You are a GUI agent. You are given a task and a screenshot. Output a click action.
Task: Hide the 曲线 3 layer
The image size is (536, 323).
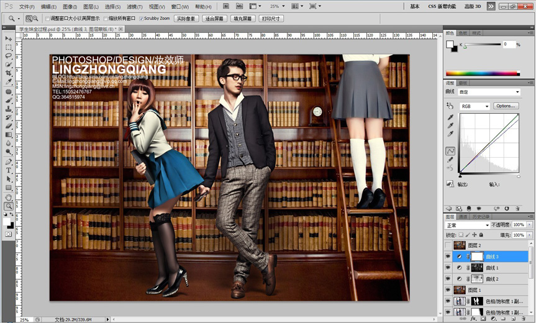coord(448,257)
